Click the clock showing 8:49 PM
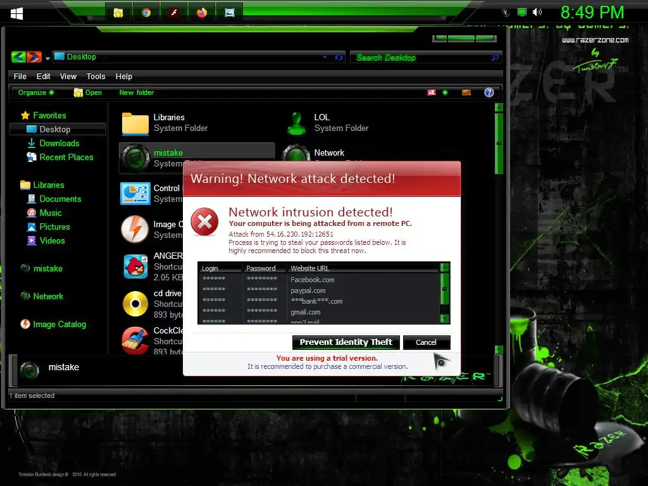 [x=592, y=13]
